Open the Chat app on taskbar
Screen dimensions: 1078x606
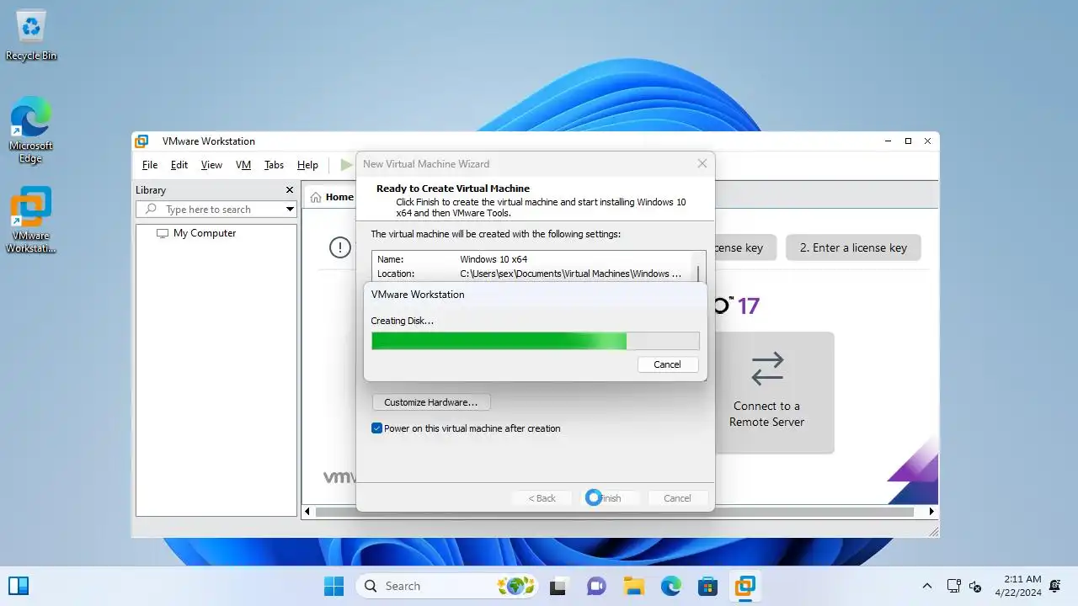[x=596, y=586]
